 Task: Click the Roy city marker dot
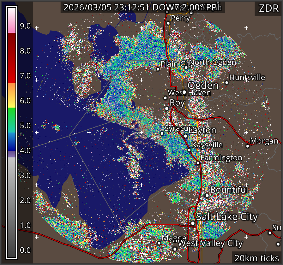(x=167, y=109)
